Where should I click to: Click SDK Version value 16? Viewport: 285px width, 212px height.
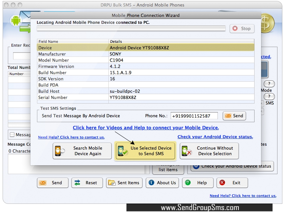click(x=112, y=79)
